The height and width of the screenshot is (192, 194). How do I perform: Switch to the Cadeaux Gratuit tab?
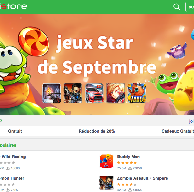(166, 131)
